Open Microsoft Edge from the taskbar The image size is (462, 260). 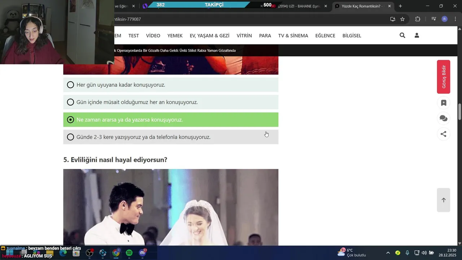[x=63, y=253]
